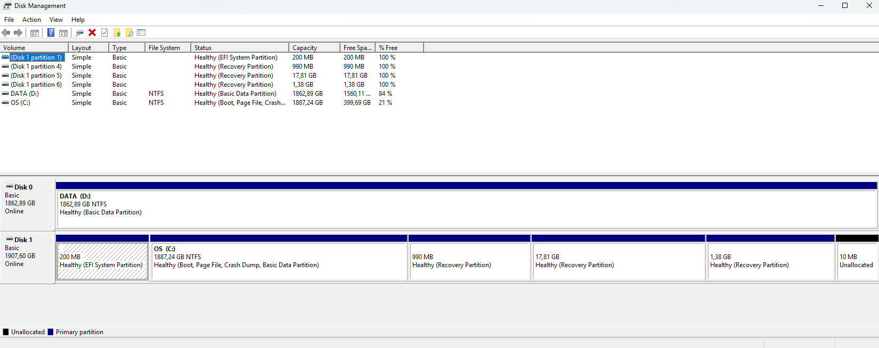Open the View menu
879x348 pixels.
(56, 20)
